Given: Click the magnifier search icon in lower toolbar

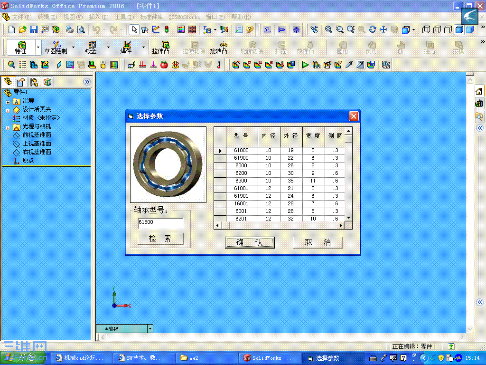Looking at the screenshot, I should click(11, 65).
